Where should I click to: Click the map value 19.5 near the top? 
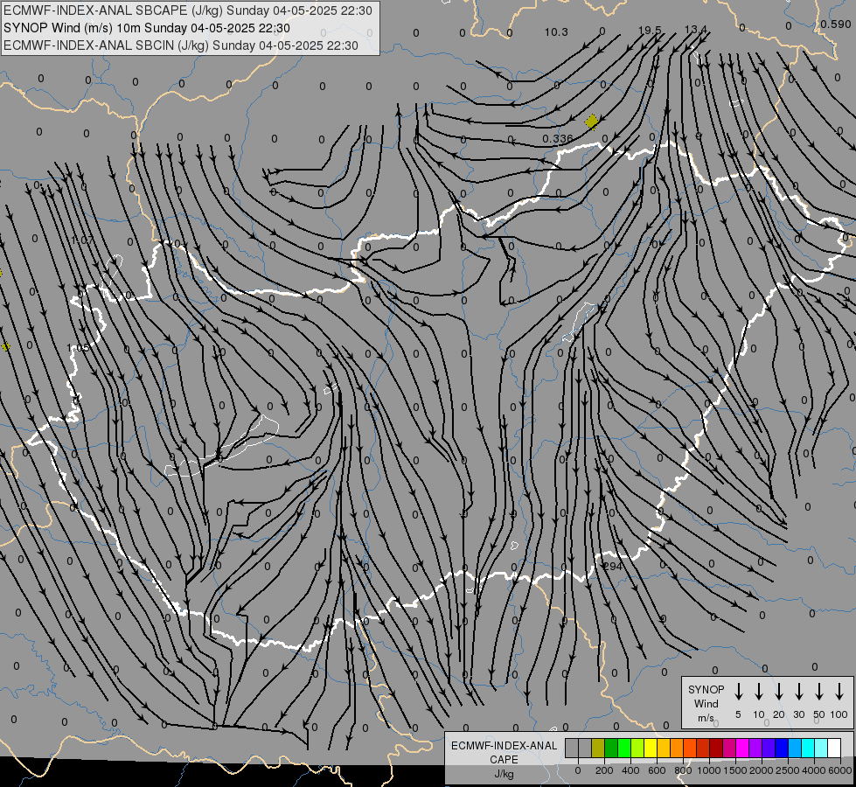click(650, 30)
